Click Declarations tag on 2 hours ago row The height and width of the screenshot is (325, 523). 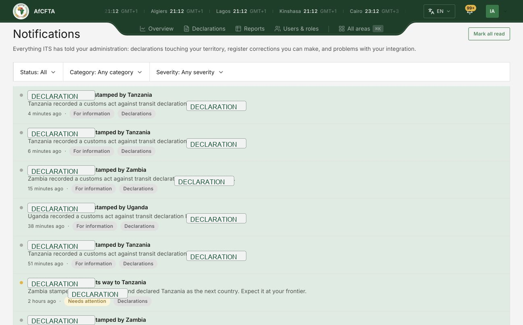133,301
